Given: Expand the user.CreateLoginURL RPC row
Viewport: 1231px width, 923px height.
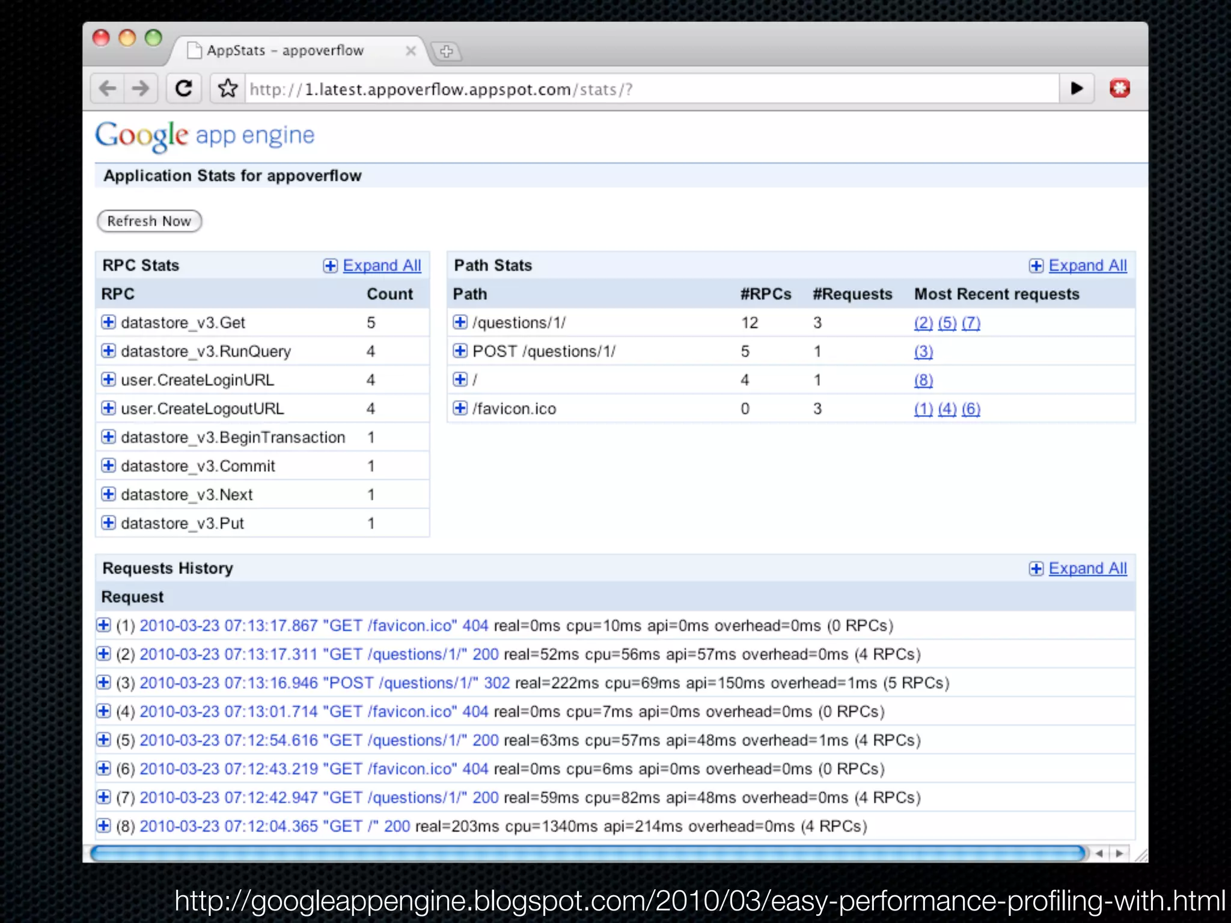Looking at the screenshot, I should (x=108, y=380).
